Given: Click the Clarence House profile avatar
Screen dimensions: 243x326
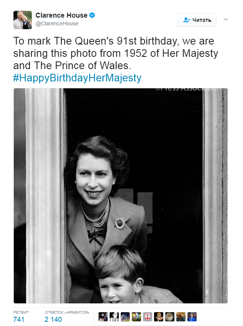Looking at the screenshot, I should [22, 20].
